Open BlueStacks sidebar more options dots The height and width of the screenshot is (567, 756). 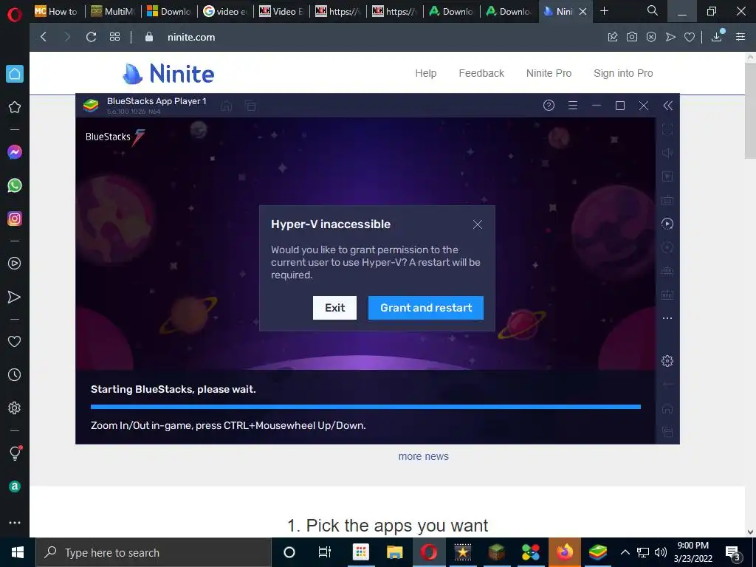pyautogui.click(x=667, y=318)
